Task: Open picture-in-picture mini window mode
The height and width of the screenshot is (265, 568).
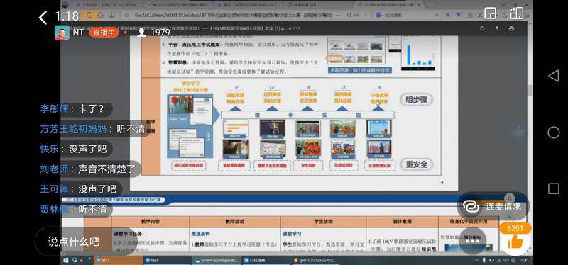Action: pos(490,13)
